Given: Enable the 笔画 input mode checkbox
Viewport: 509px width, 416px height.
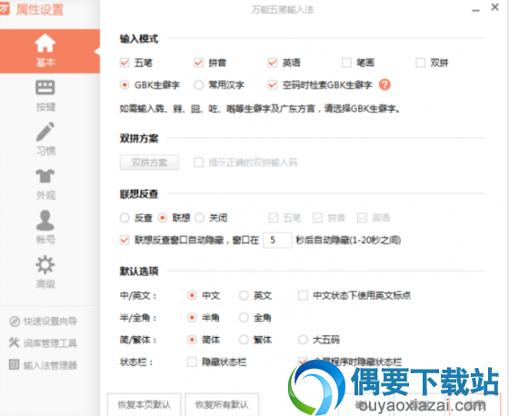Looking at the screenshot, I should click(346, 63).
